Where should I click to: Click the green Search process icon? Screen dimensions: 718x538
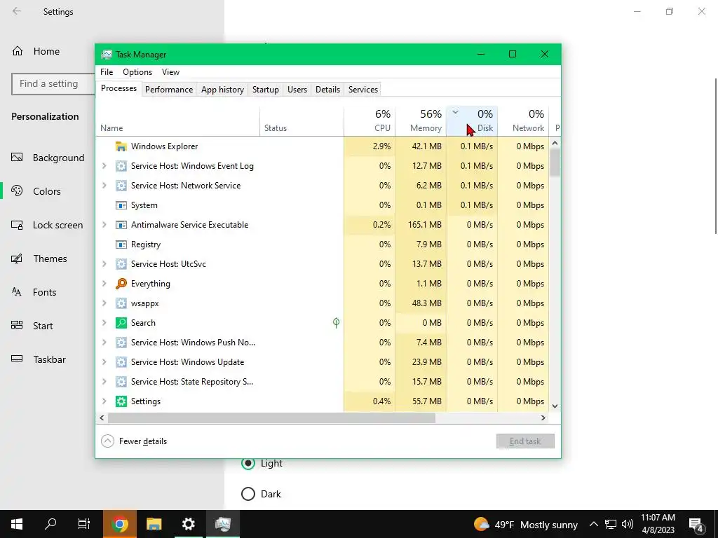pos(121,323)
